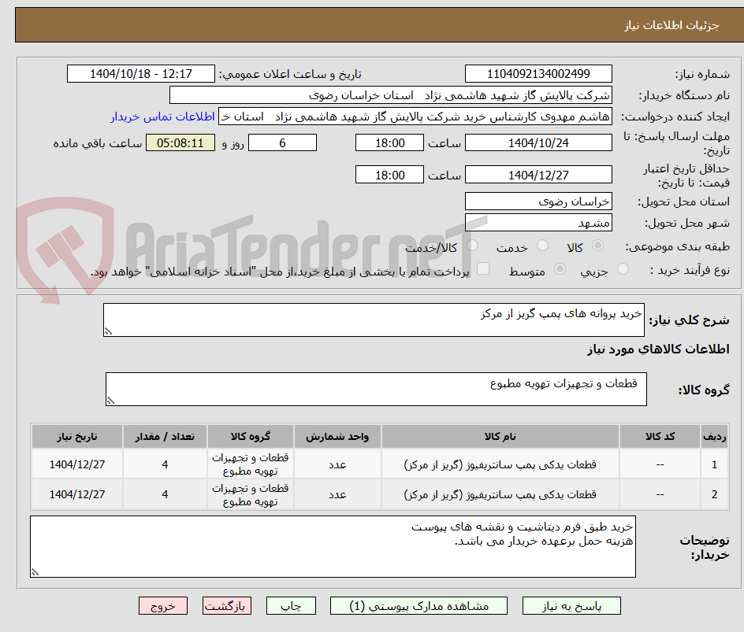Image resolution: width=744 pixels, height=632 pixels.
Task: Click the response deadline date 1404/10/24 field
Action: coord(538,142)
